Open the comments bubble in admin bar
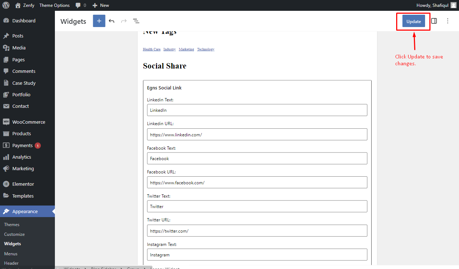459x269 pixels. [78, 5]
